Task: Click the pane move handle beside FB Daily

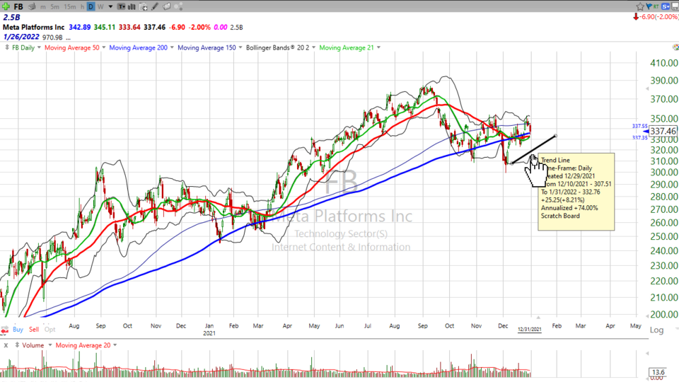Action: point(6,47)
